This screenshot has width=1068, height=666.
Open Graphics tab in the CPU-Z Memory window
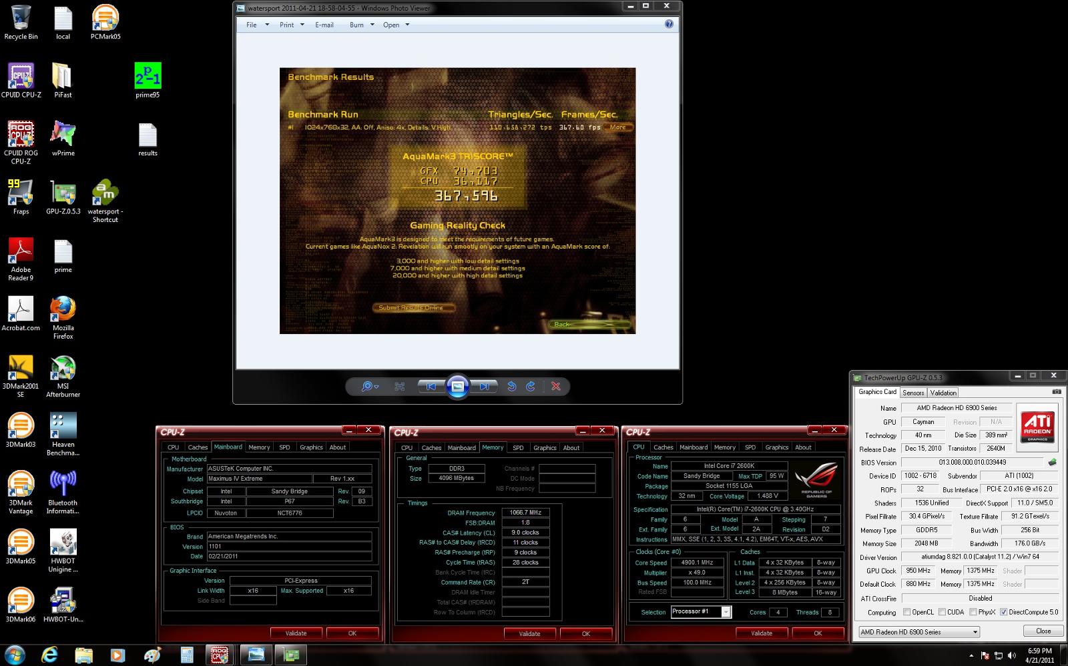tap(545, 447)
